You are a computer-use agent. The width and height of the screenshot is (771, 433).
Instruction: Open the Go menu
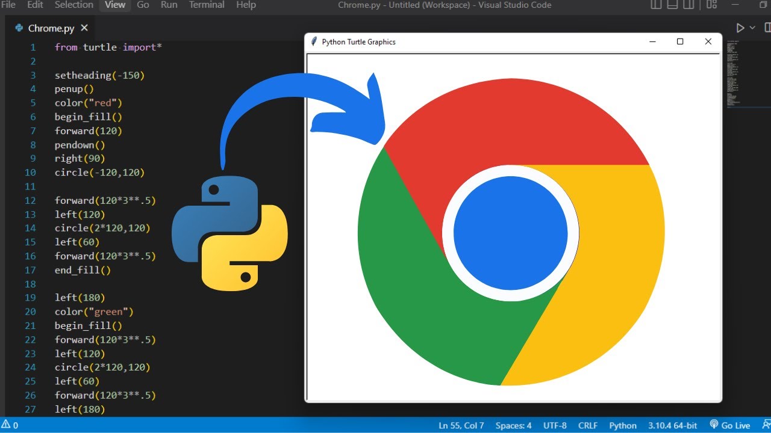[143, 5]
